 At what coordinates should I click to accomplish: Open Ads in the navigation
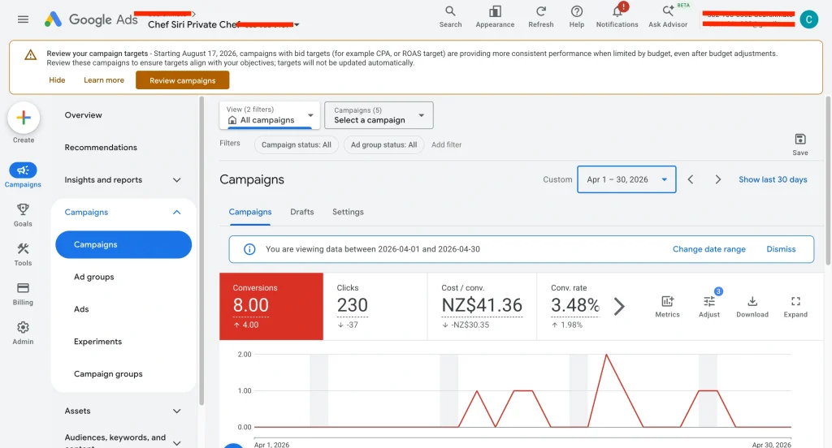coord(81,309)
